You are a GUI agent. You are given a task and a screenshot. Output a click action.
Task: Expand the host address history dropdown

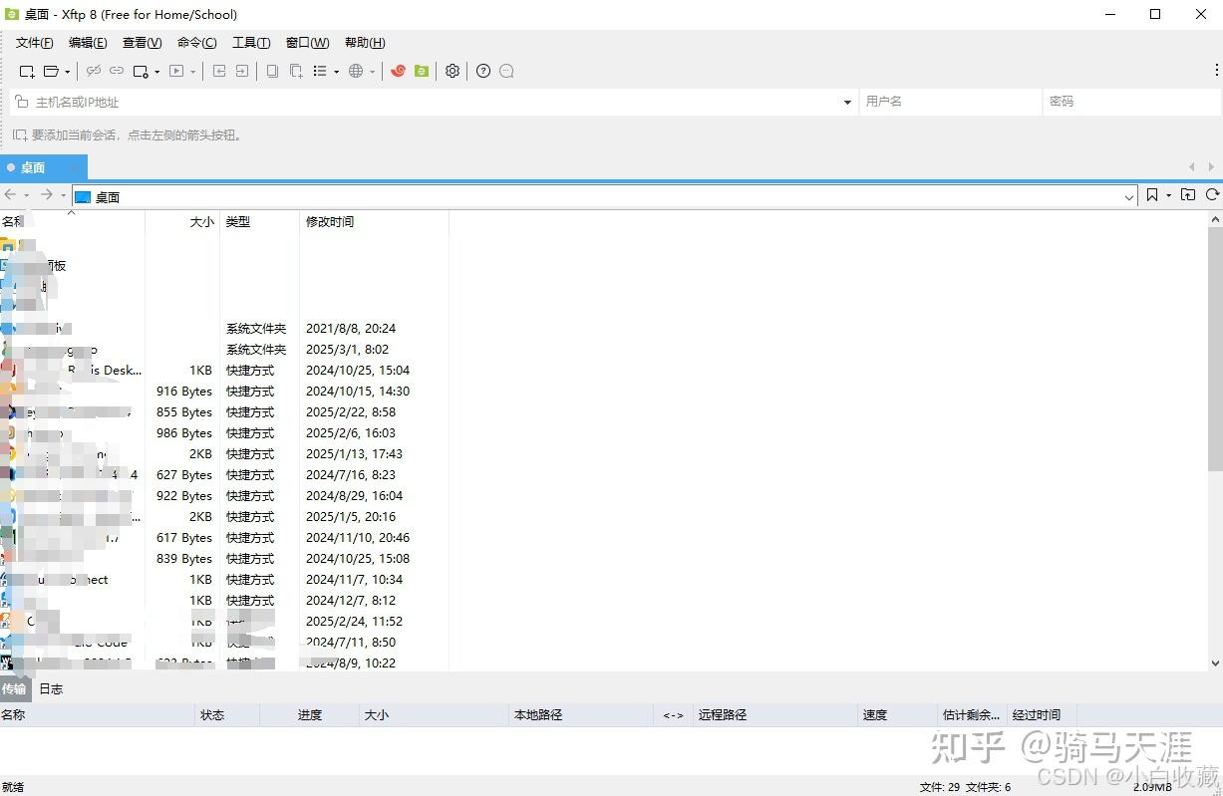[846, 101]
